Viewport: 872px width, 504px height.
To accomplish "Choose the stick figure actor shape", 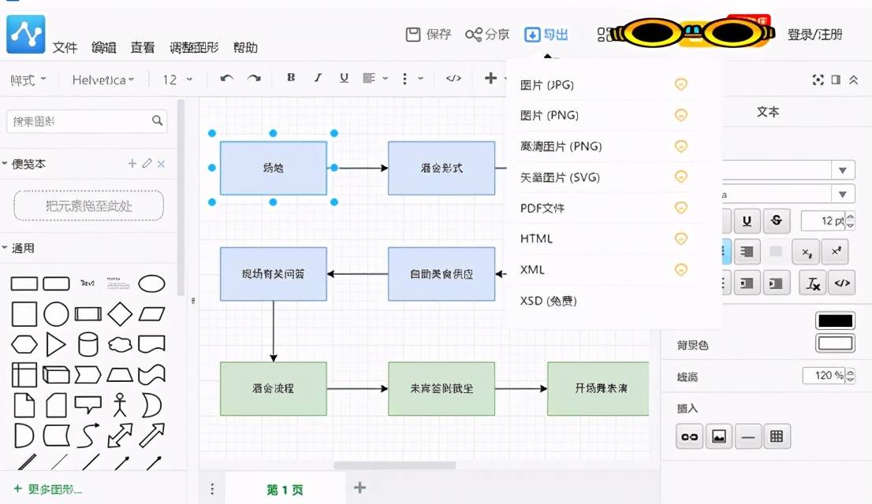I will click(119, 405).
